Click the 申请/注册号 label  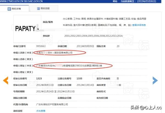coord(20,46)
